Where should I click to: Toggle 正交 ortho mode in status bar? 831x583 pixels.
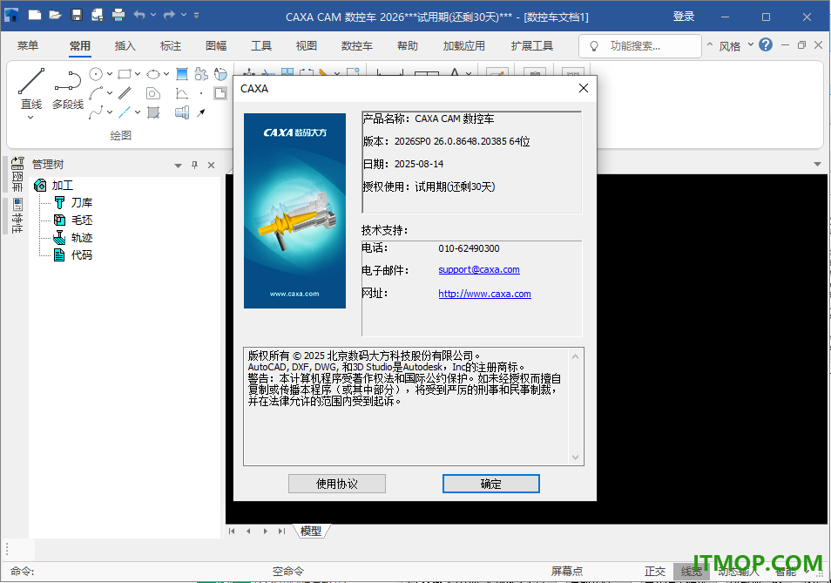click(654, 572)
